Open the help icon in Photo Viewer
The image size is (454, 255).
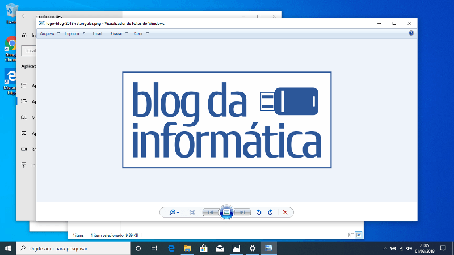click(411, 33)
